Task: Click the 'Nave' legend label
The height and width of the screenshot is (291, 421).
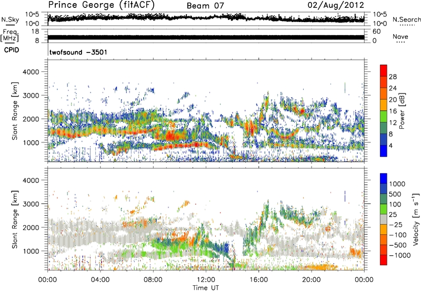Action: coord(400,36)
